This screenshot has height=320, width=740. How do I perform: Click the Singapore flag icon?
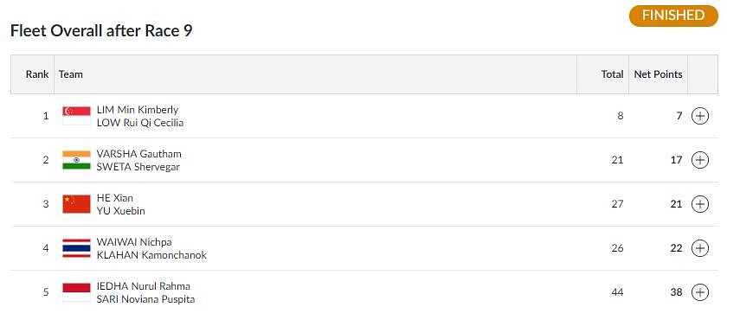tap(76, 116)
